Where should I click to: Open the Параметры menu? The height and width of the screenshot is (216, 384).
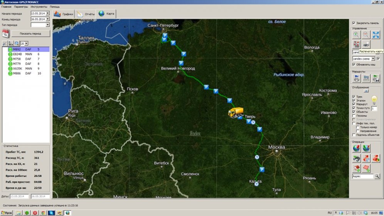pos(21,7)
